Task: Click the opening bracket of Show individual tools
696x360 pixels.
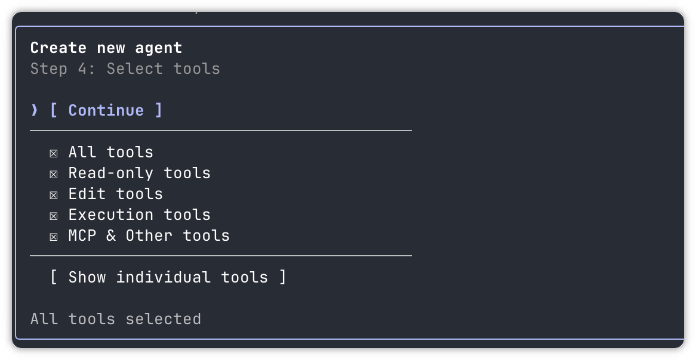Action: [54, 277]
